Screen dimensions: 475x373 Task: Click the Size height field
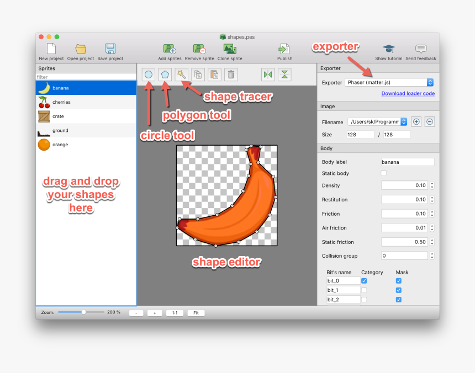pos(397,135)
